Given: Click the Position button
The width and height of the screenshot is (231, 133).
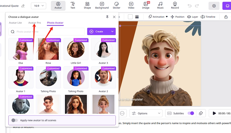Looking at the screenshot, I should point(177,17).
